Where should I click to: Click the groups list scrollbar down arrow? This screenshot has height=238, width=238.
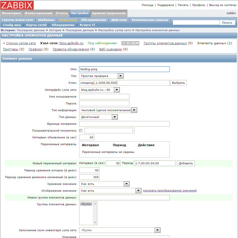(95, 223)
